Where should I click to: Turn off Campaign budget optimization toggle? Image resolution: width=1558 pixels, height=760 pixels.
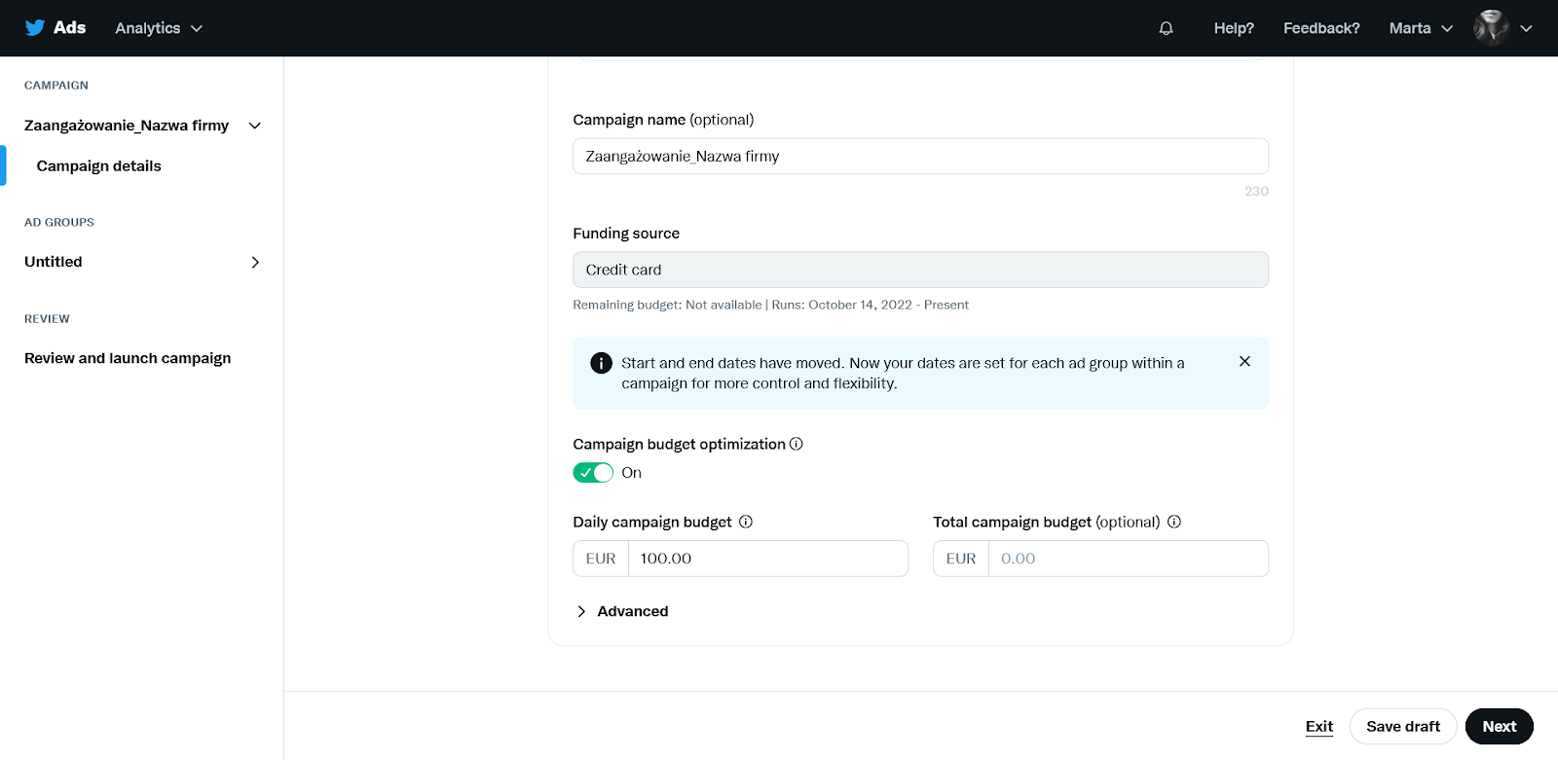[593, 473]
